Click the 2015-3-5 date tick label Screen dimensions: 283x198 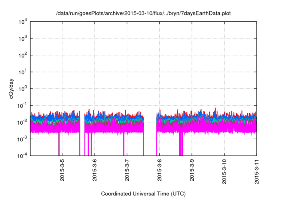pos(62,170)
